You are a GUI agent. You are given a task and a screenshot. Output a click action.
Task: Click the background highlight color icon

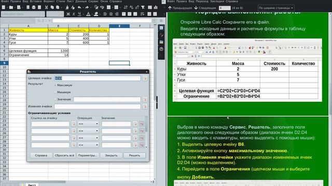(x=96, y=14)
